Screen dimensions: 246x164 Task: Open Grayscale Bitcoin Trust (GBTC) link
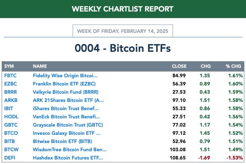68,125
